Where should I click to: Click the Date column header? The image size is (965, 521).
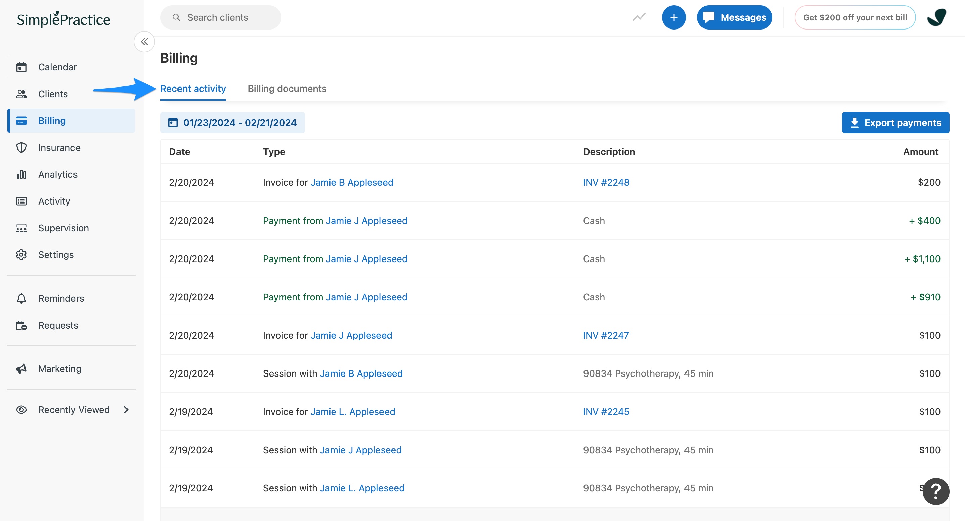pyautogui.click(x=180, y=152)
